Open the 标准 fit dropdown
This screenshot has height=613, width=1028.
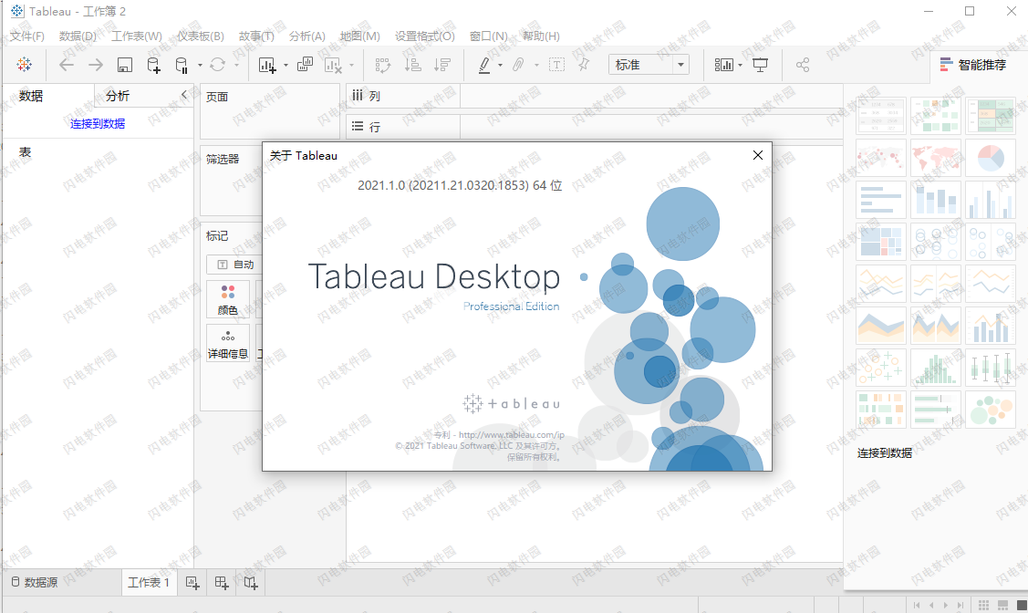(649, 64)
